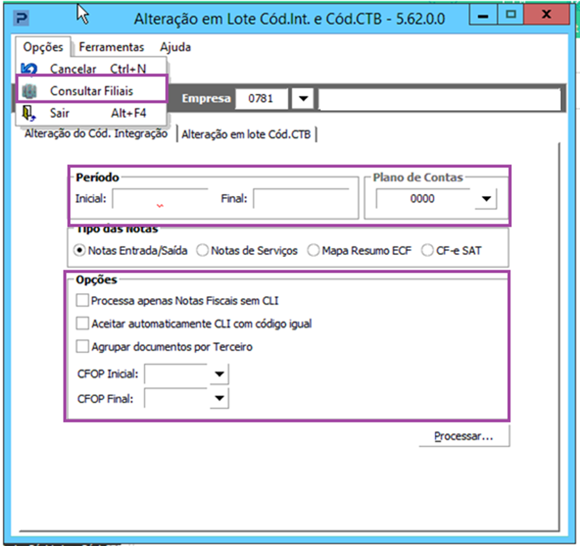Open the Ajuda menu

175,47
